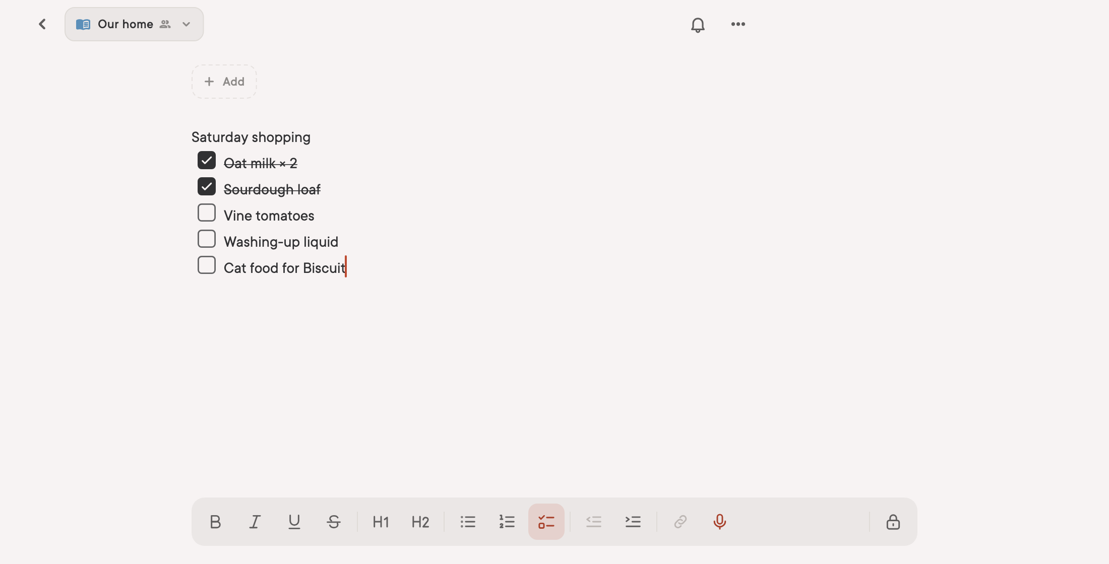1109x564 pixels.
Task: Mark Cat food for Biscuit as done
Action: (x=207, y=265)
